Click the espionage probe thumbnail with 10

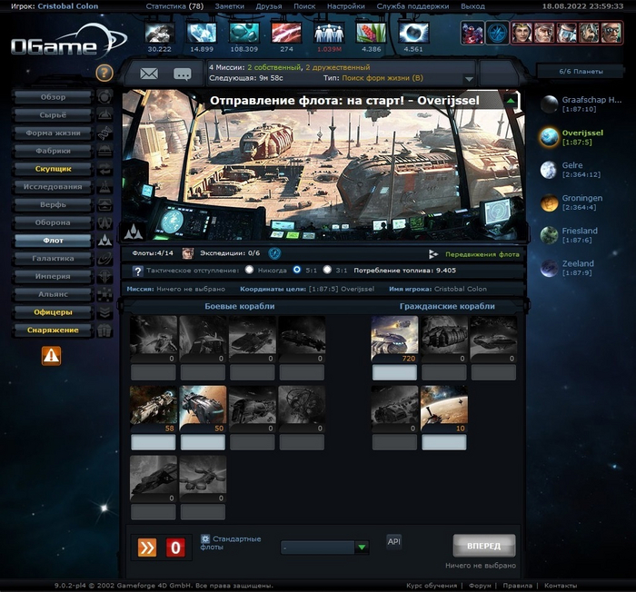point(444,409)
